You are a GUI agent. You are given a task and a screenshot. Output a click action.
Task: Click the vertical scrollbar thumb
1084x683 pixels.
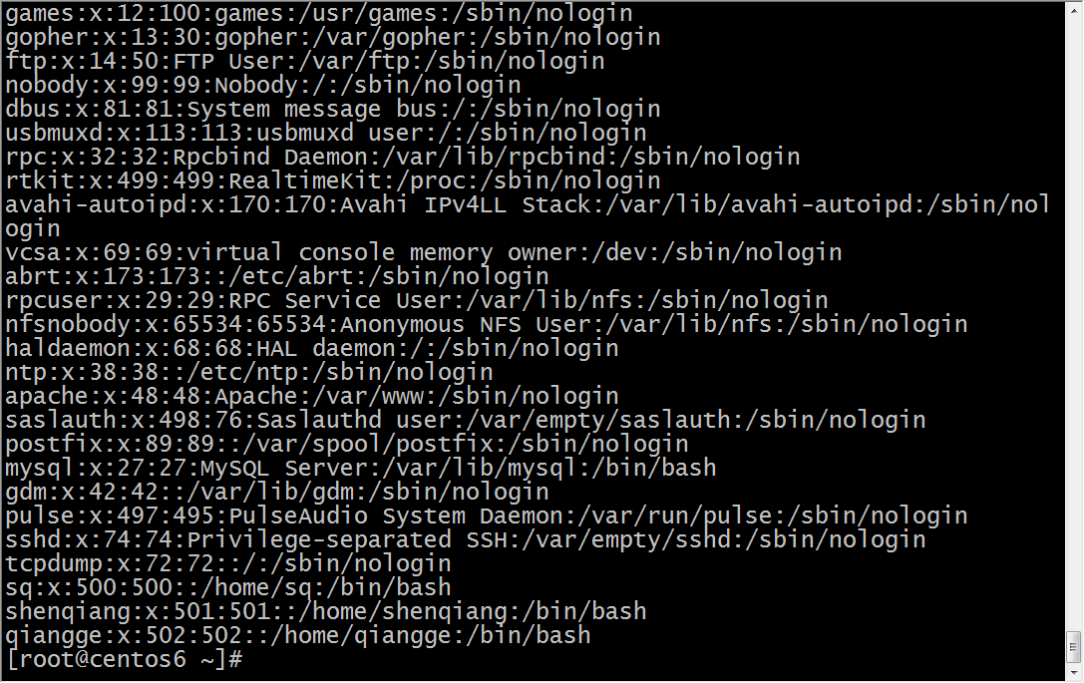1074,647
